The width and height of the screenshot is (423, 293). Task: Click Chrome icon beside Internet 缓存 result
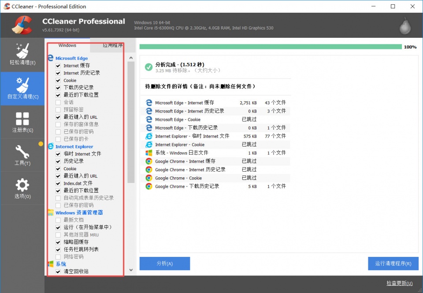148,161
